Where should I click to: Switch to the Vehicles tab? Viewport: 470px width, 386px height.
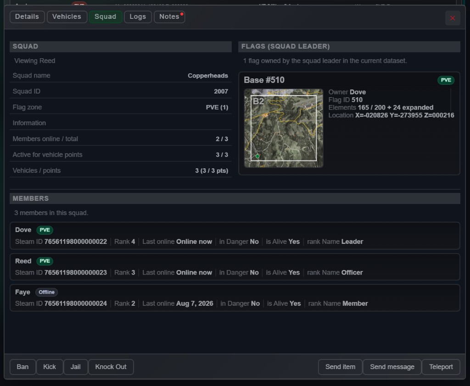67,17
